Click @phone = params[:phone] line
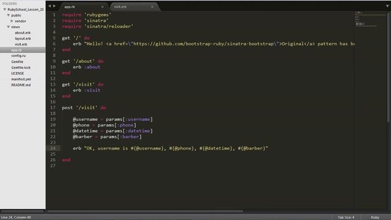391x220 pixels. click(x=104, y=125)
